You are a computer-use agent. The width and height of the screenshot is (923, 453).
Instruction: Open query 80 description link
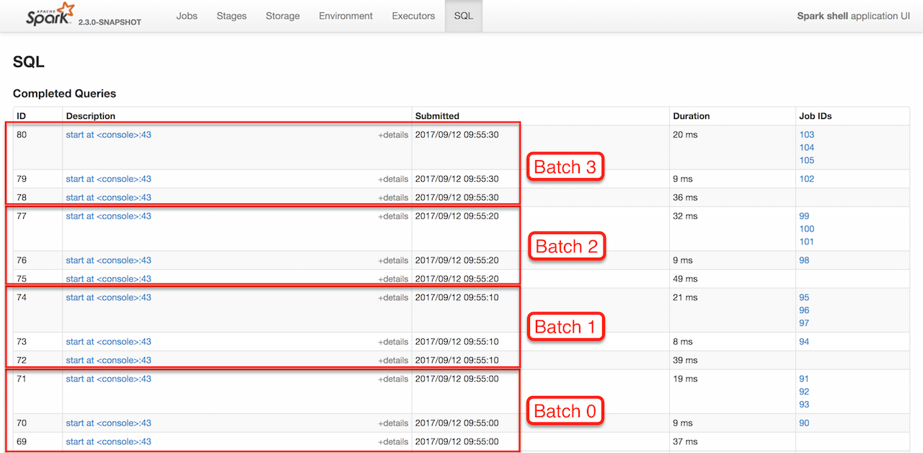pos(108,135)
